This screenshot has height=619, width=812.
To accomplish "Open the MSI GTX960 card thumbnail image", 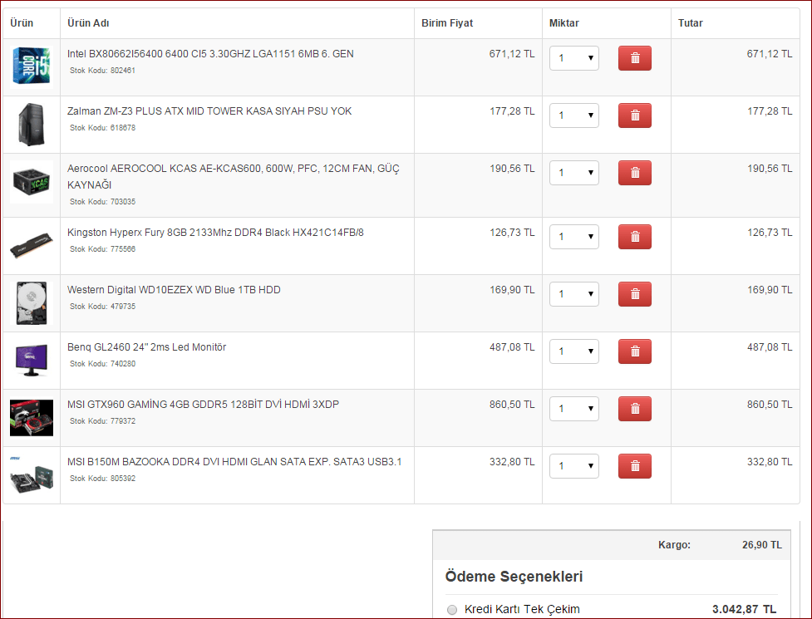I will click(x=32, y=417).
